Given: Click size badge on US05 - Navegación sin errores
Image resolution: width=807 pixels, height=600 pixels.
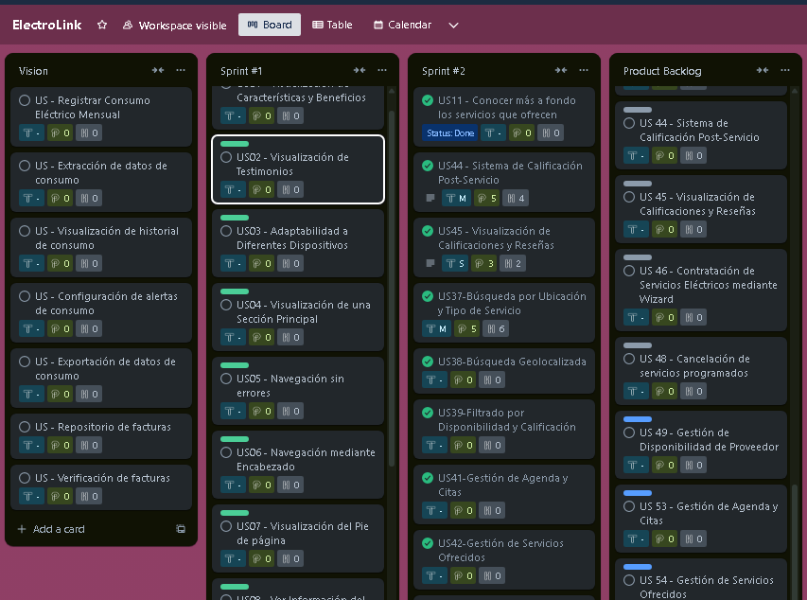Looking at the screenshot, I should pyautogui.click(x=233, y=411).
